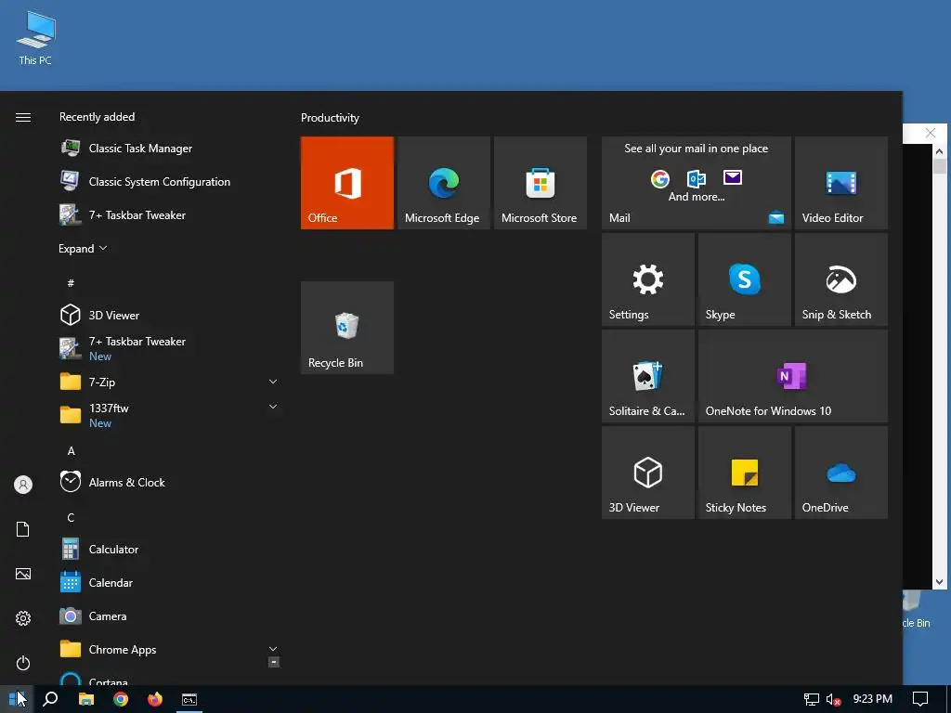Open the Office tile
The width and height of the screenshot is (951, 713).
(347, 183)
